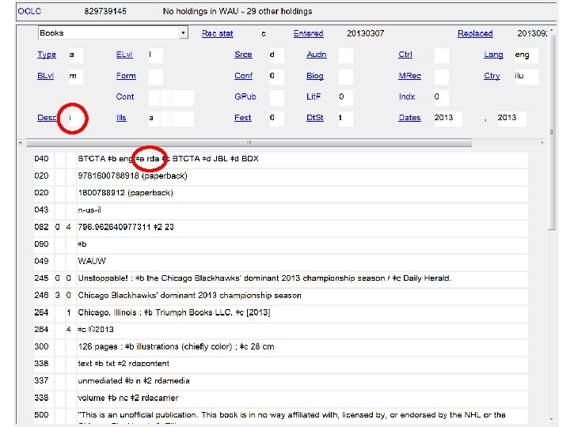
Task: Click the empty GPub value field
Action: tap(276, 98)
